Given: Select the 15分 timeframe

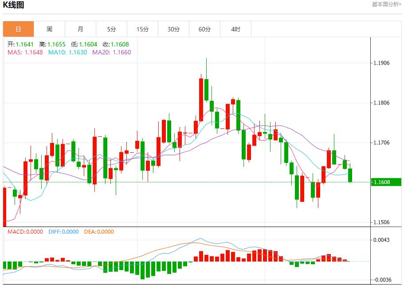Looking at the screenshot, I should click(x=142, y=28).
